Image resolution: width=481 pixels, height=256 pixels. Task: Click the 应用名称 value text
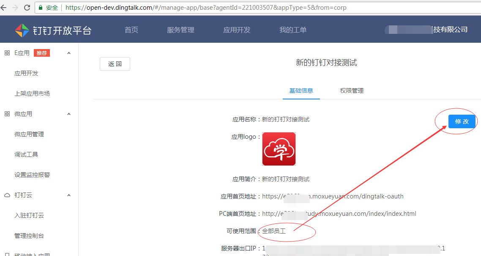(x=286, y=119)
